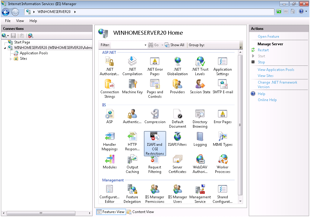Click the Restart server action link

pyautogui.click(x=263, y=50)
